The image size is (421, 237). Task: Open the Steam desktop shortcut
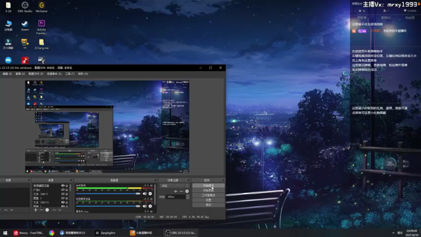click(25, 26)
